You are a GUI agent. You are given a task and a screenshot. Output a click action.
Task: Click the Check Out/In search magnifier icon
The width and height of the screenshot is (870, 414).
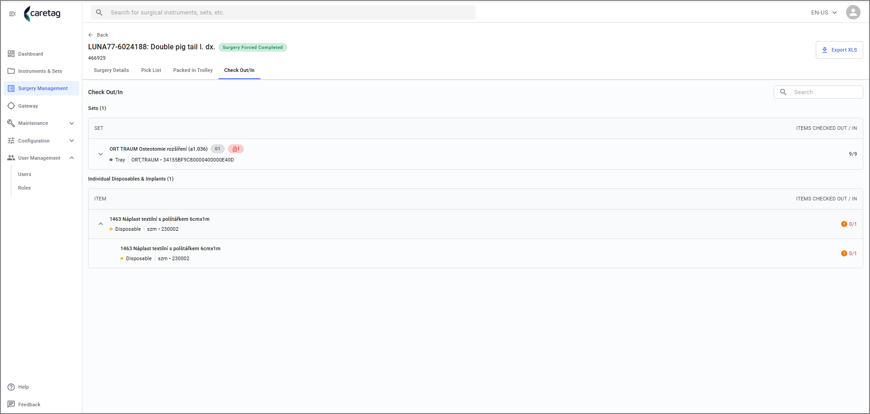coord(783,92)
